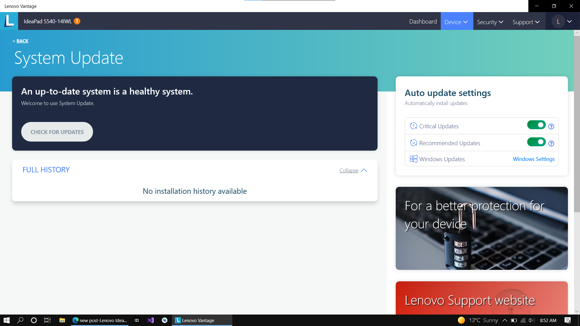Click the orange warning badge next to IdeaPad S540-14IWL

pyautogui.click(x=77, y=21)
